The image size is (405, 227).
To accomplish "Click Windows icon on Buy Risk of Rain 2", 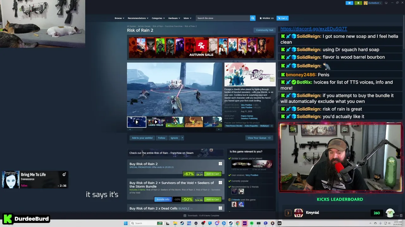I will click(220, 164).
